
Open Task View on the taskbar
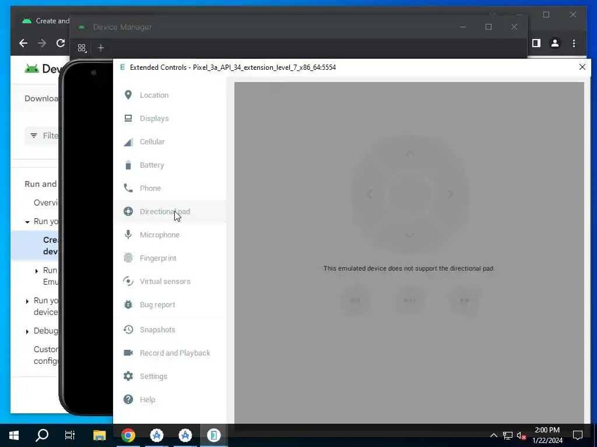coord(70,435)
